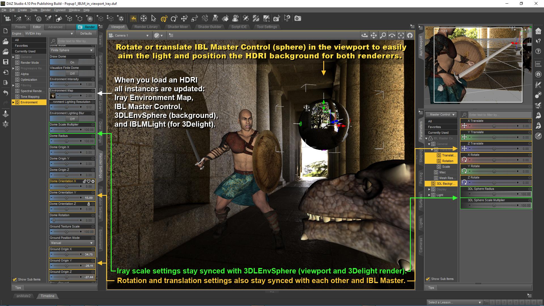Switch to the Shader Mixer tab
The image size is (544, 306).
[178, 27]
